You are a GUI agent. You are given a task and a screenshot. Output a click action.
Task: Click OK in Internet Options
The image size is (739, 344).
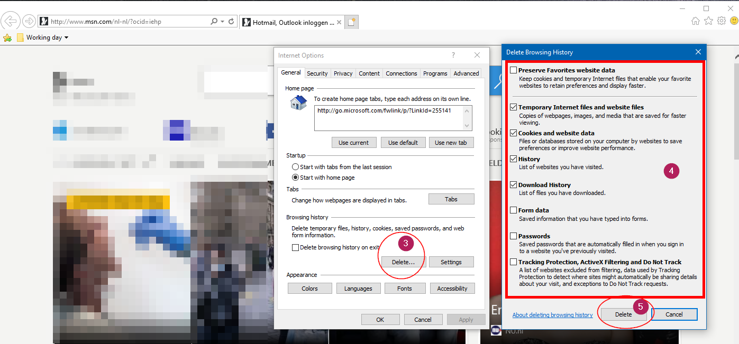click(x=380, y=320)
